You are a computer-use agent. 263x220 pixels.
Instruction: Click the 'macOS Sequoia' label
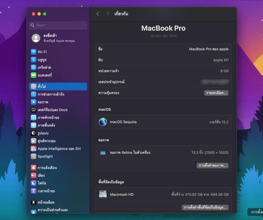click(x=123, y=122)
